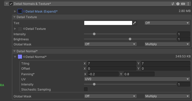Click the Tiling X field
This screenshot has height=101, width=192.
coord(112,64)
